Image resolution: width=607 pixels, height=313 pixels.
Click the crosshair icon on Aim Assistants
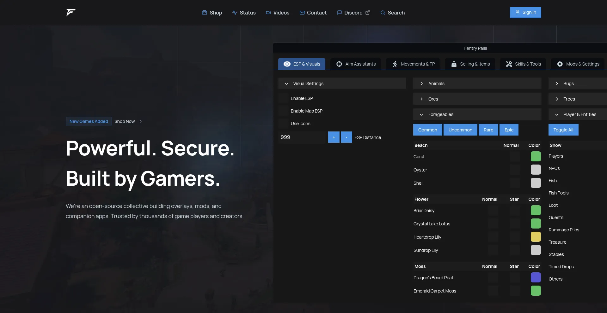pyautogui.click(x=339, y=64)
